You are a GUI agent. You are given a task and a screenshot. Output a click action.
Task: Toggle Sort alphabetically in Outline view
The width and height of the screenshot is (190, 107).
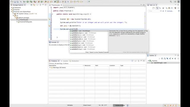[165, 59]
